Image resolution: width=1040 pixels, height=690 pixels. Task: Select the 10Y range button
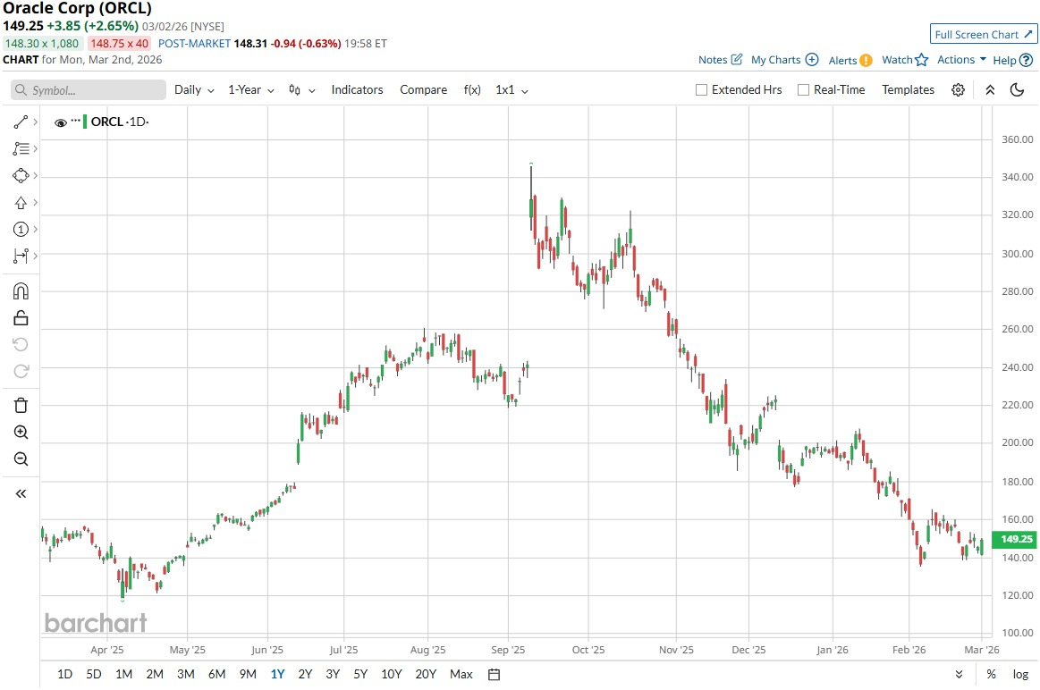click(x=392, y=675)
